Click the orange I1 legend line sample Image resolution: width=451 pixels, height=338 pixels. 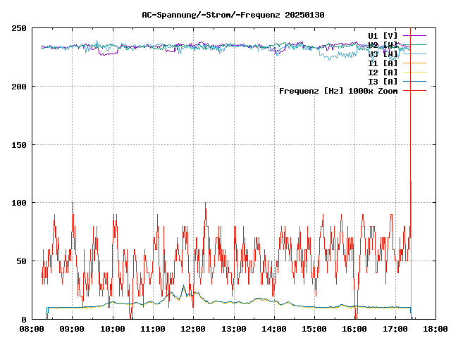coord(414,63)
